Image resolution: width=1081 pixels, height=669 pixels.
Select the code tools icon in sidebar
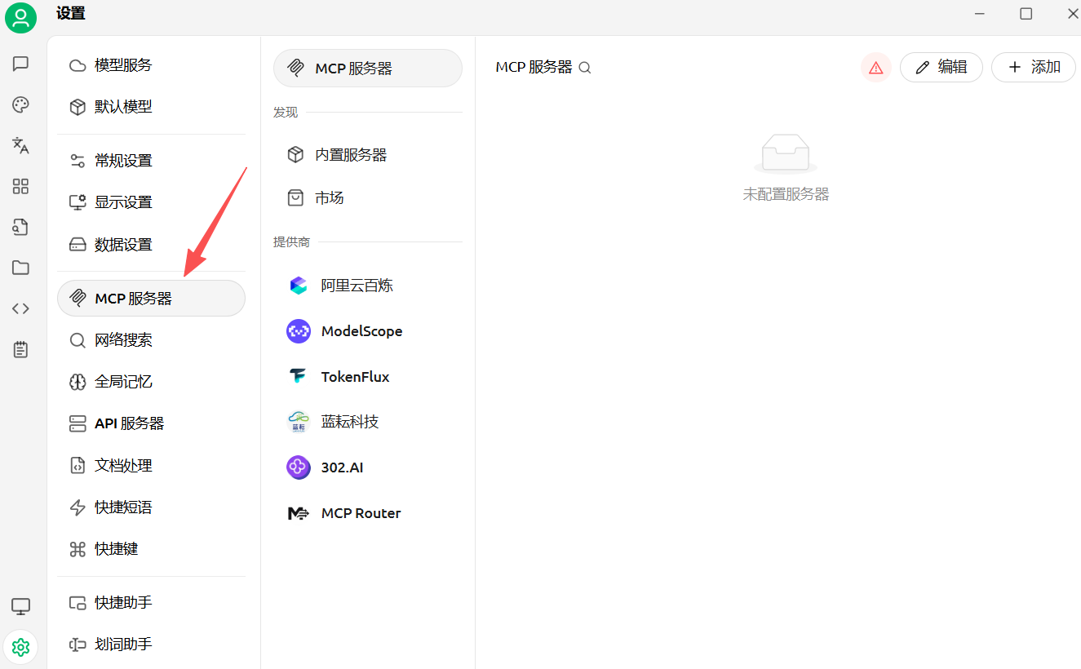pyautogui.click(x=20, y=308)
